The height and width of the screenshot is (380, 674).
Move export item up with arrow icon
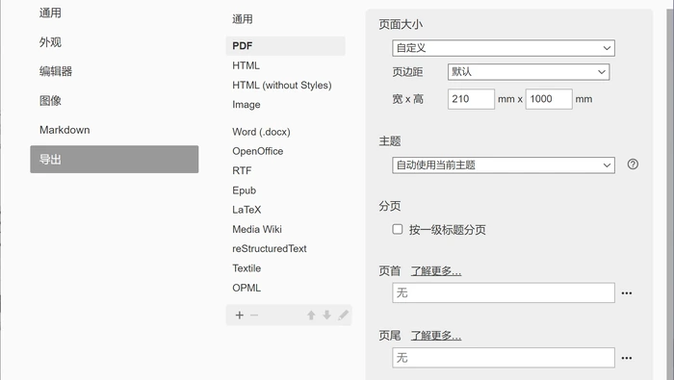[x=311, y=316]
